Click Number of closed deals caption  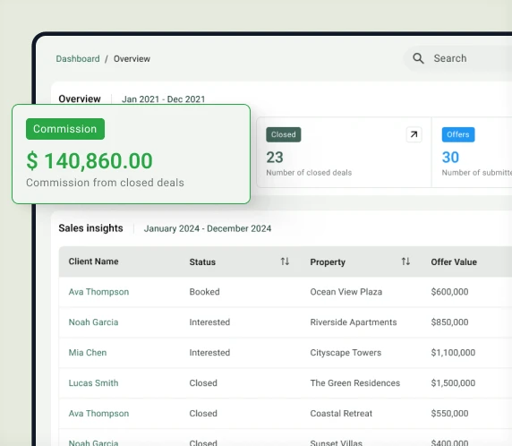[x=309, y=173]
